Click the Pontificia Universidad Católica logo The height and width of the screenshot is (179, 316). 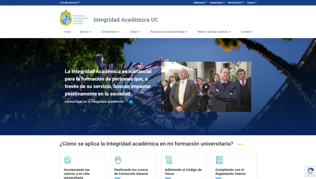74,18
